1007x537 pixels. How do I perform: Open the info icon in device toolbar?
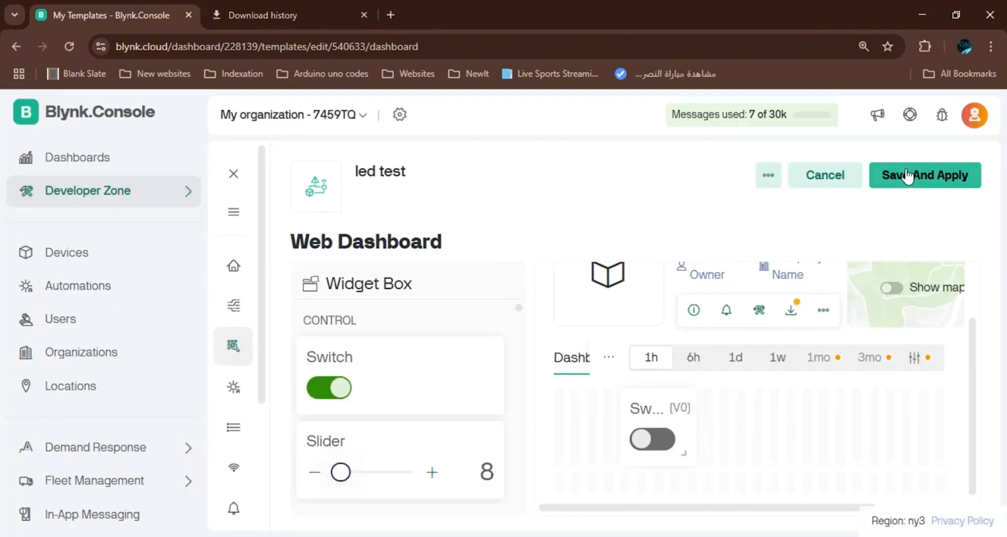tap(694, 310)
